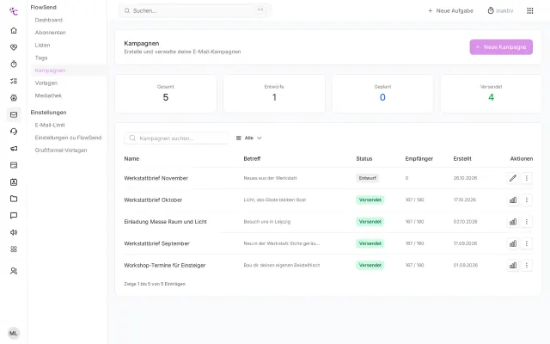Click Versendet badge of Werkstattbrief Oktober
Screen dimensions: 550x344
(x=370, y=200)
